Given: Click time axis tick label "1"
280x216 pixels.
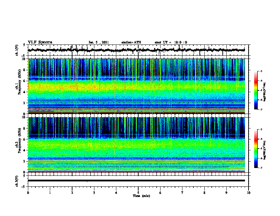Looking at the screenshot, I should (x=50, y=193).
